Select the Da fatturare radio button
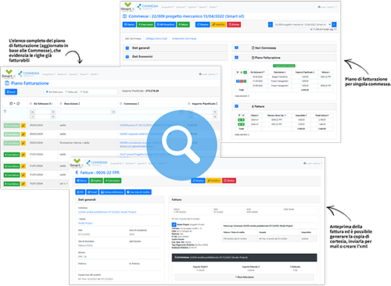Image resolution: width=391 pixels, height=286 pixels. click(47, 92)
